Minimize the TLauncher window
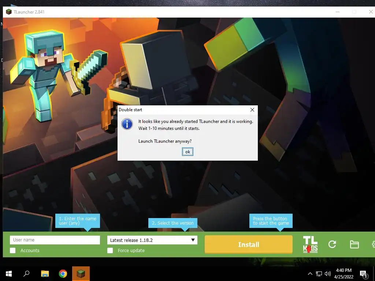This screenshot has height=281, width=375. 337,12
